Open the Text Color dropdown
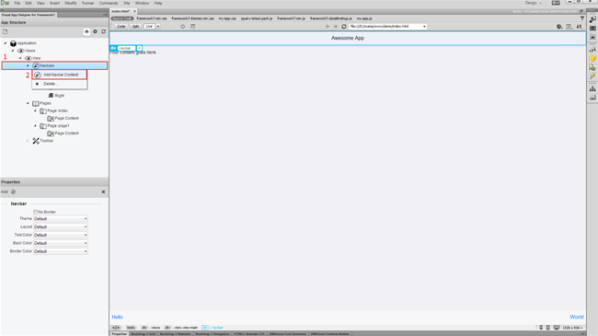The width and height of the screenshot is (598, 336). click(61, 235)
